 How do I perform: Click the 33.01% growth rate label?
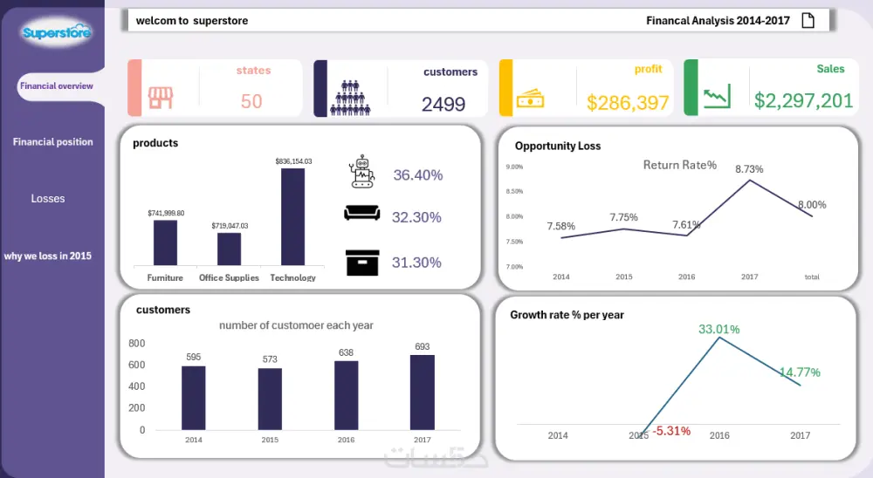718,330
